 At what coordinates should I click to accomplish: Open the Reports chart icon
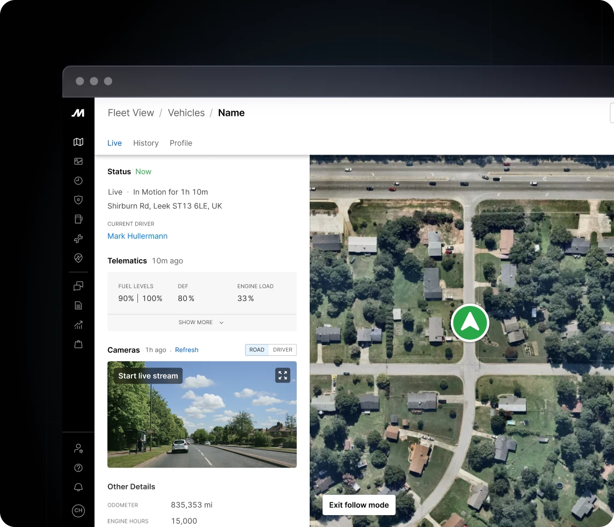tap(78, 325)
